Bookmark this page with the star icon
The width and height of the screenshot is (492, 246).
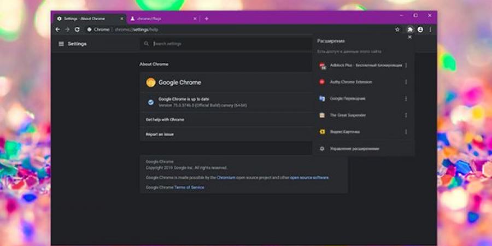click(x=397, y=30)
